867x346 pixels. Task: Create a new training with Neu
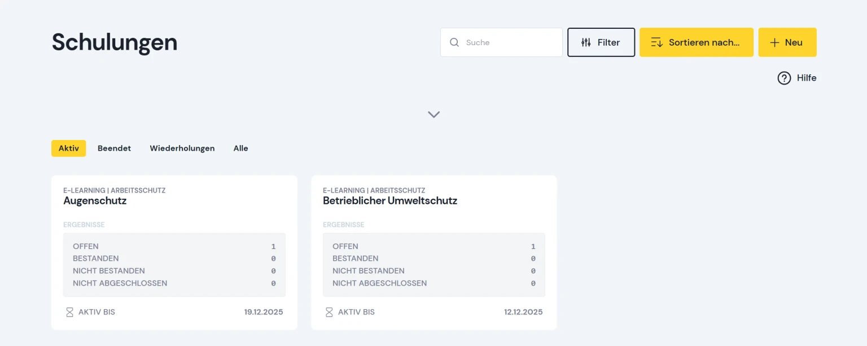(x=787, y=42)
